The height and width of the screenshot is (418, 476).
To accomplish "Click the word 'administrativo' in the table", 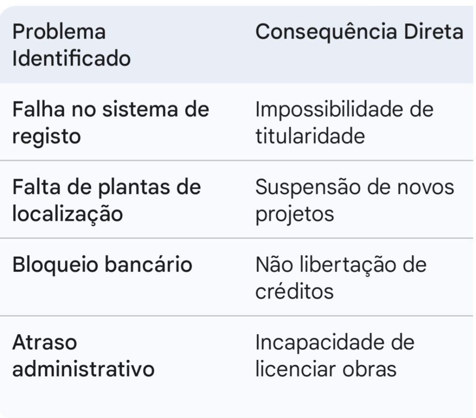I will (x=83, y=369).
